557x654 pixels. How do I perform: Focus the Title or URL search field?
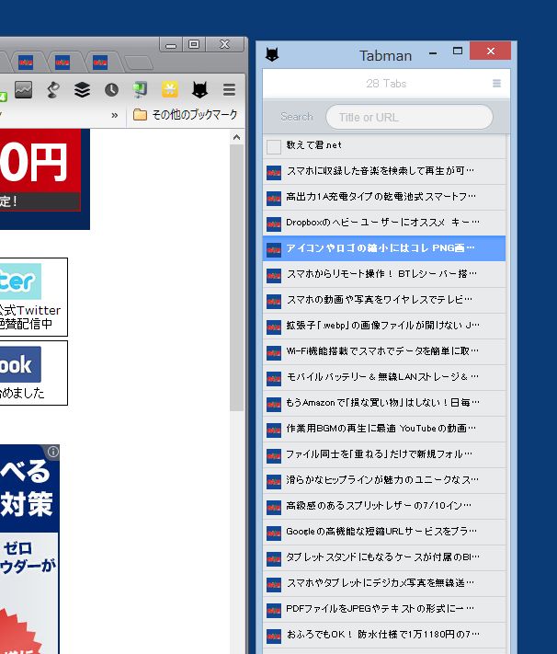coord(409,117)
